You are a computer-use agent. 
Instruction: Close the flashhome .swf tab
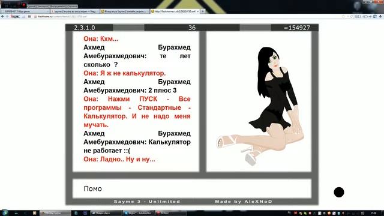tap(197, 11)
